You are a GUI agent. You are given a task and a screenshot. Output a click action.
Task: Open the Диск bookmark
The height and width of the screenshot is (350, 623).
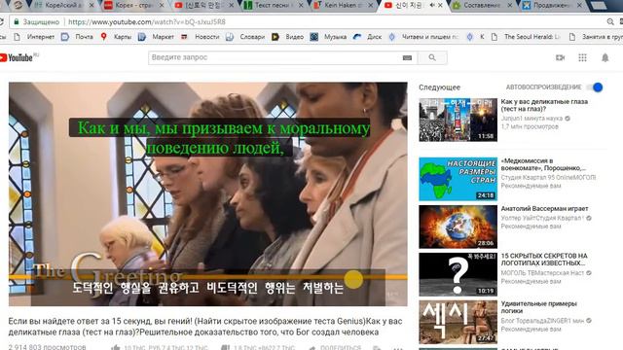click(x=368, y=37)
